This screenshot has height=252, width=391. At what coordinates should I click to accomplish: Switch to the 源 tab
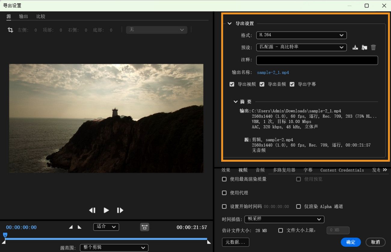point(9,16)
